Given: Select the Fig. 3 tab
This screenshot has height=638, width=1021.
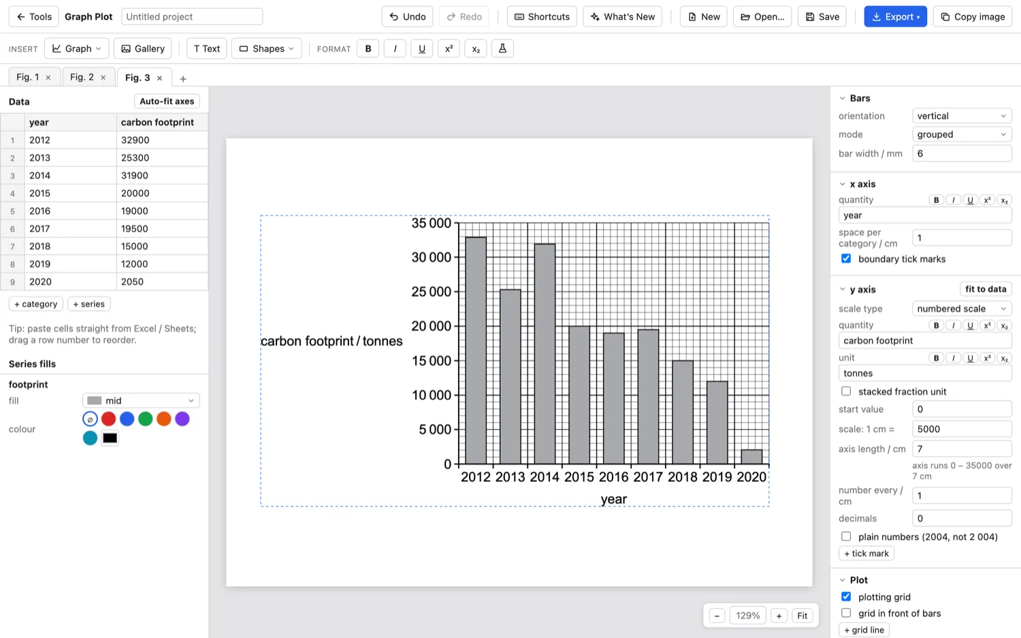Looking at the screenshot, I should tap(137, 78).
